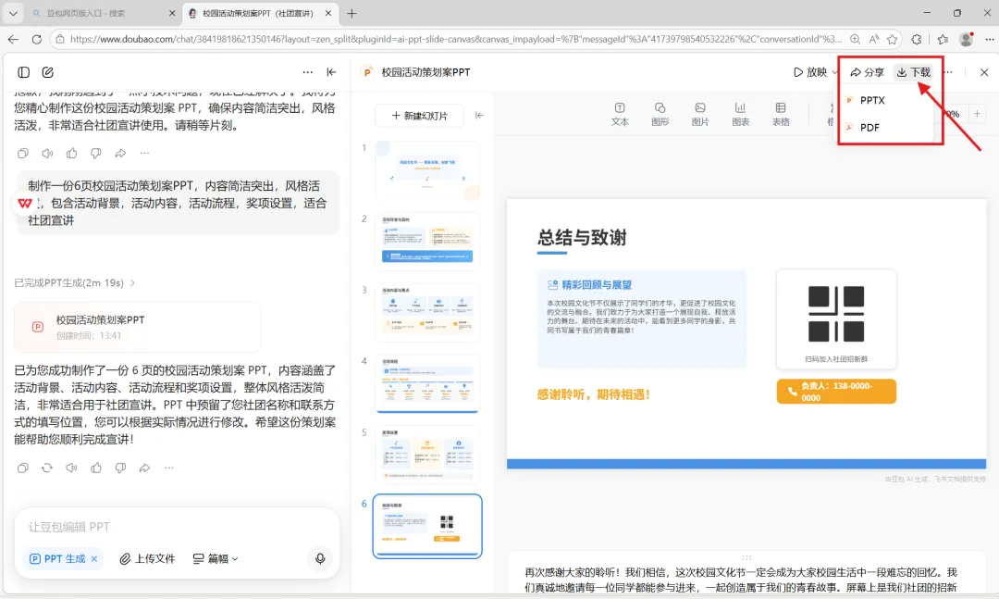Image resolution: width=999 pixels, height=599 pixels.
Task: Click the zoom in plus button
Action: click(977, 114)
